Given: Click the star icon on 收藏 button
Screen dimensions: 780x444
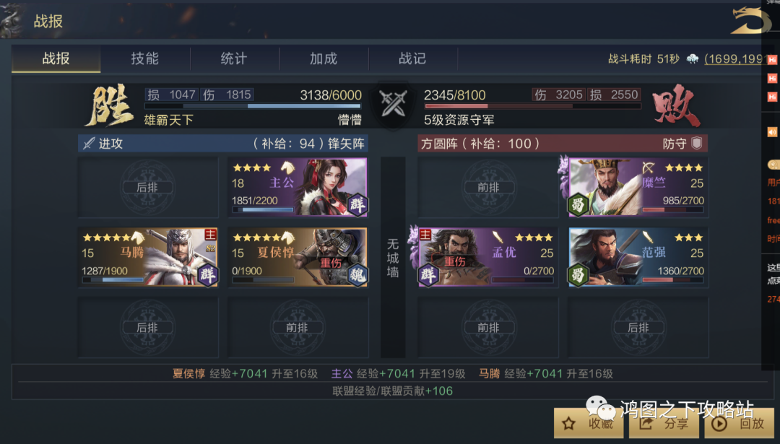Looking at the screenshot, I should click(568, 424).
